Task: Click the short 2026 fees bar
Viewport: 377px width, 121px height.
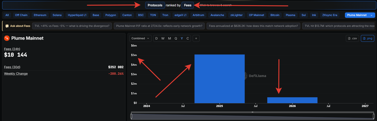Action: [292, 100]
